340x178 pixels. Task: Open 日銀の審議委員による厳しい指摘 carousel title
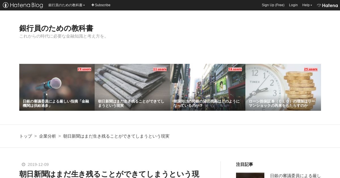pos(56,103)
